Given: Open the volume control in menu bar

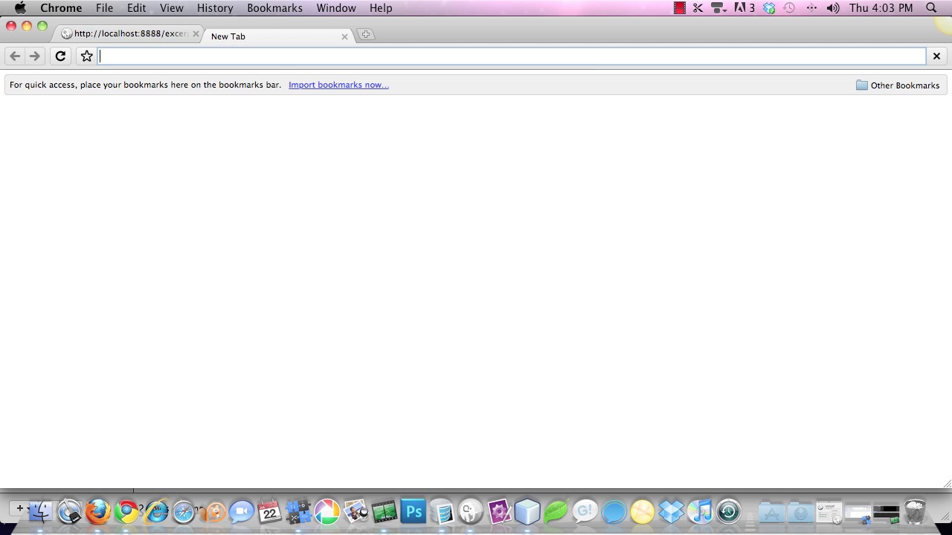Looking at the screenshot, I should point(833,8).
